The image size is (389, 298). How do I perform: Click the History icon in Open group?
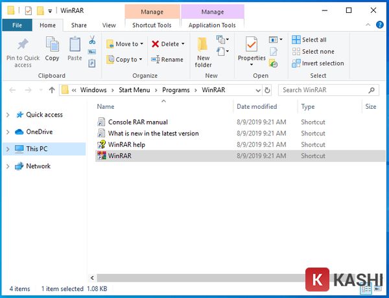pos(273,63)
